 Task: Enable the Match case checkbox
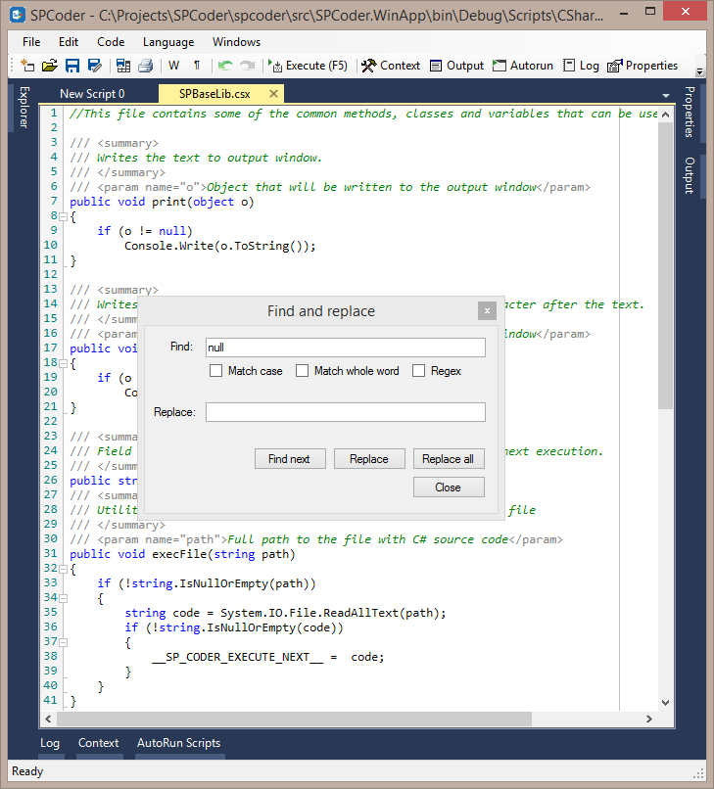tap(216, 371)
